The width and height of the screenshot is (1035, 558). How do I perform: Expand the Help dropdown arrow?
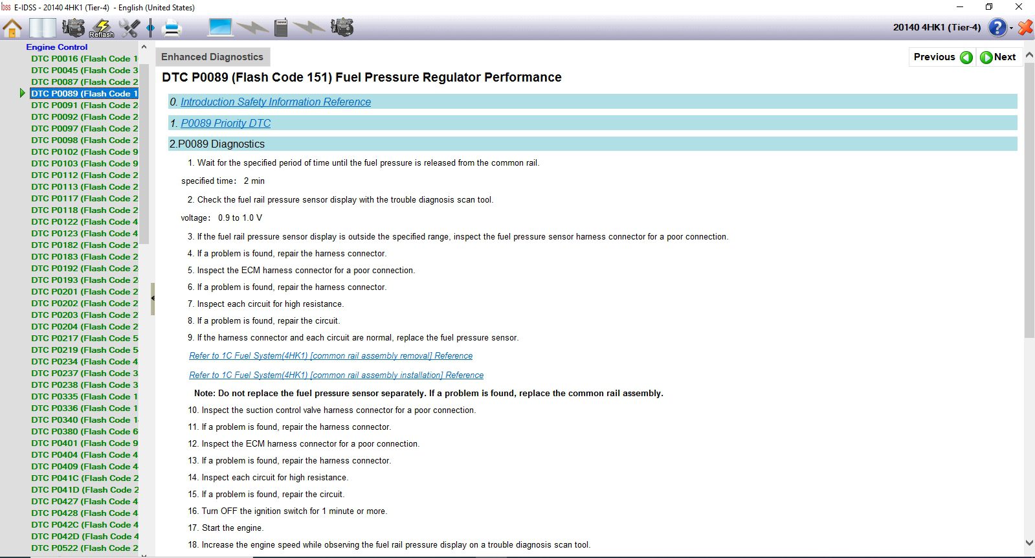pos(1011,28)
